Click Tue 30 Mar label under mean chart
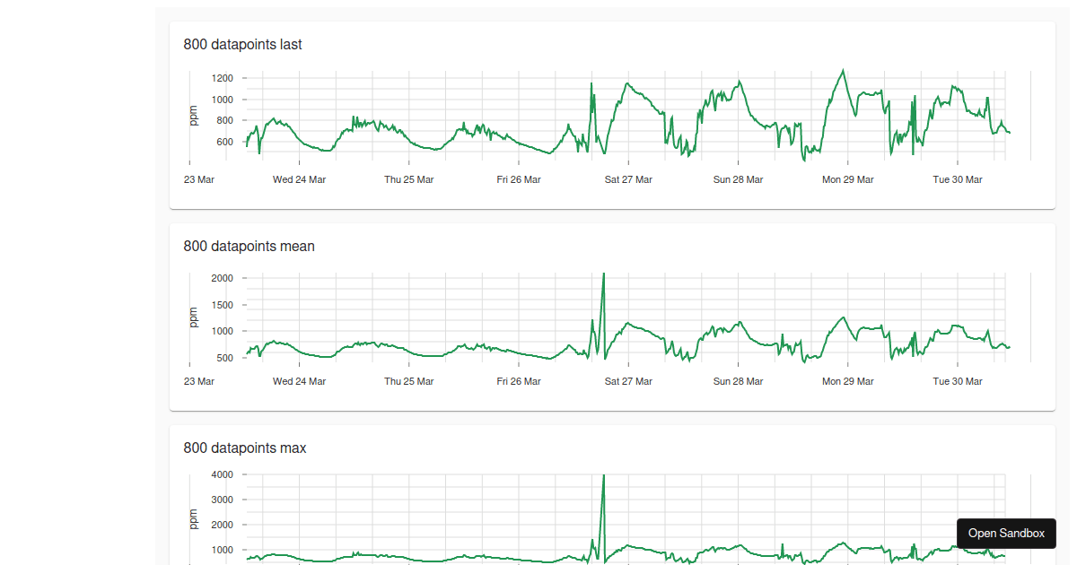The height and width of the screenshot is (565, 1077). [958, 381]
